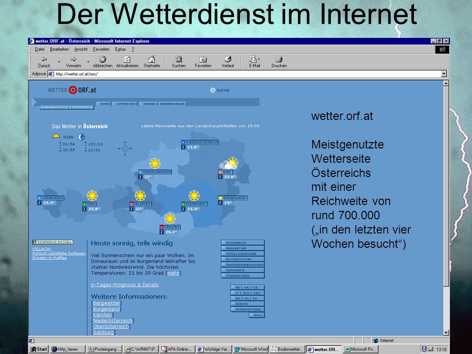Open the Favoriten menu
Viewport: 472px width, 354px height.
[101, 49]
